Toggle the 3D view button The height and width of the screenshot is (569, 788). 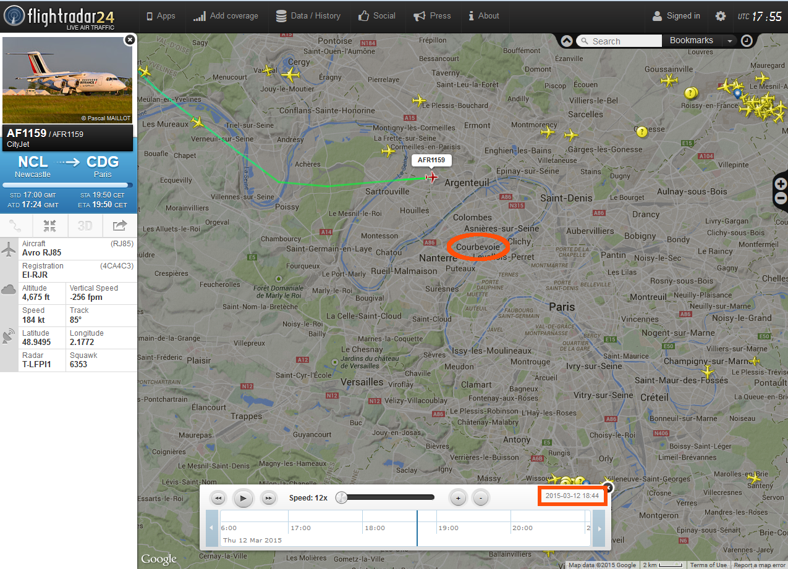pyautogui.click(x=85, y=226)
